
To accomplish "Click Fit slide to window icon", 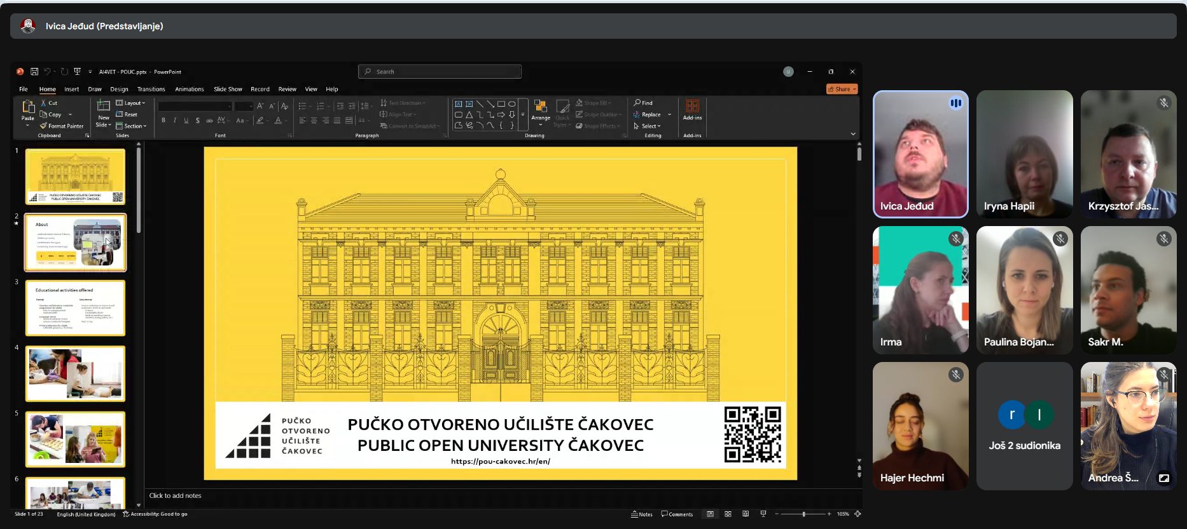I will [x=857, y=514].
